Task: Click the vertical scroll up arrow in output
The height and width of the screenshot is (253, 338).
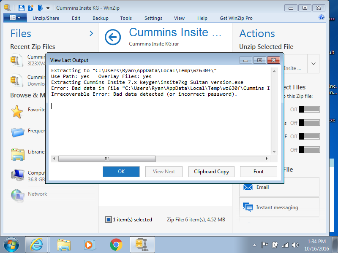Action: [274, 71]
